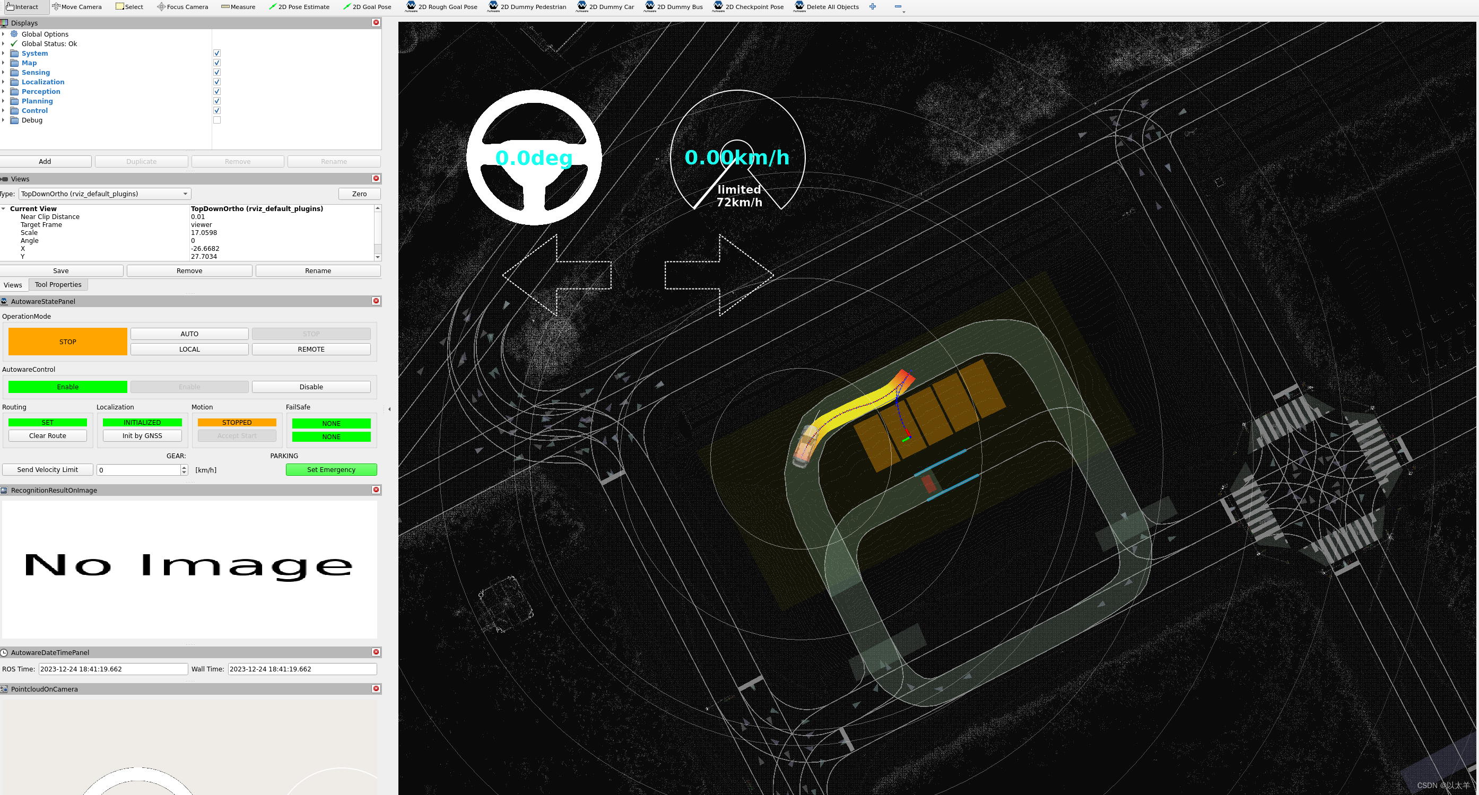Toggle the Perception display checkbox

[x=217, y=91]
